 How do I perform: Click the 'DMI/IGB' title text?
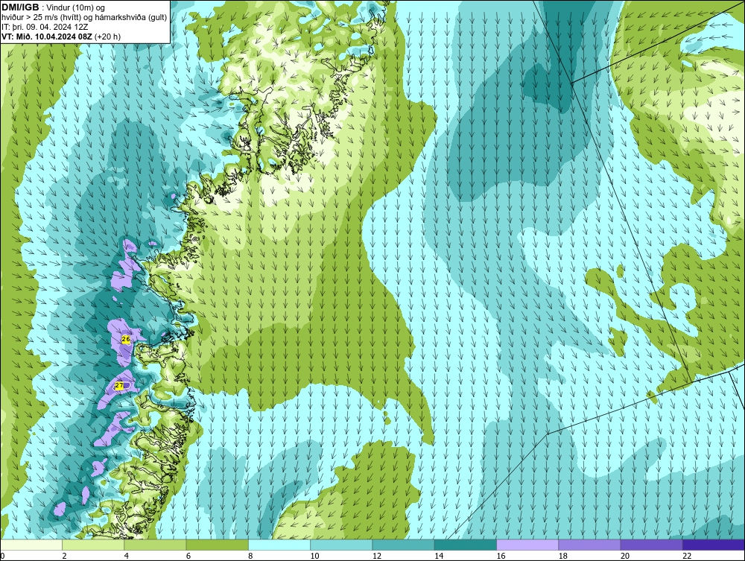click(20, 7)
